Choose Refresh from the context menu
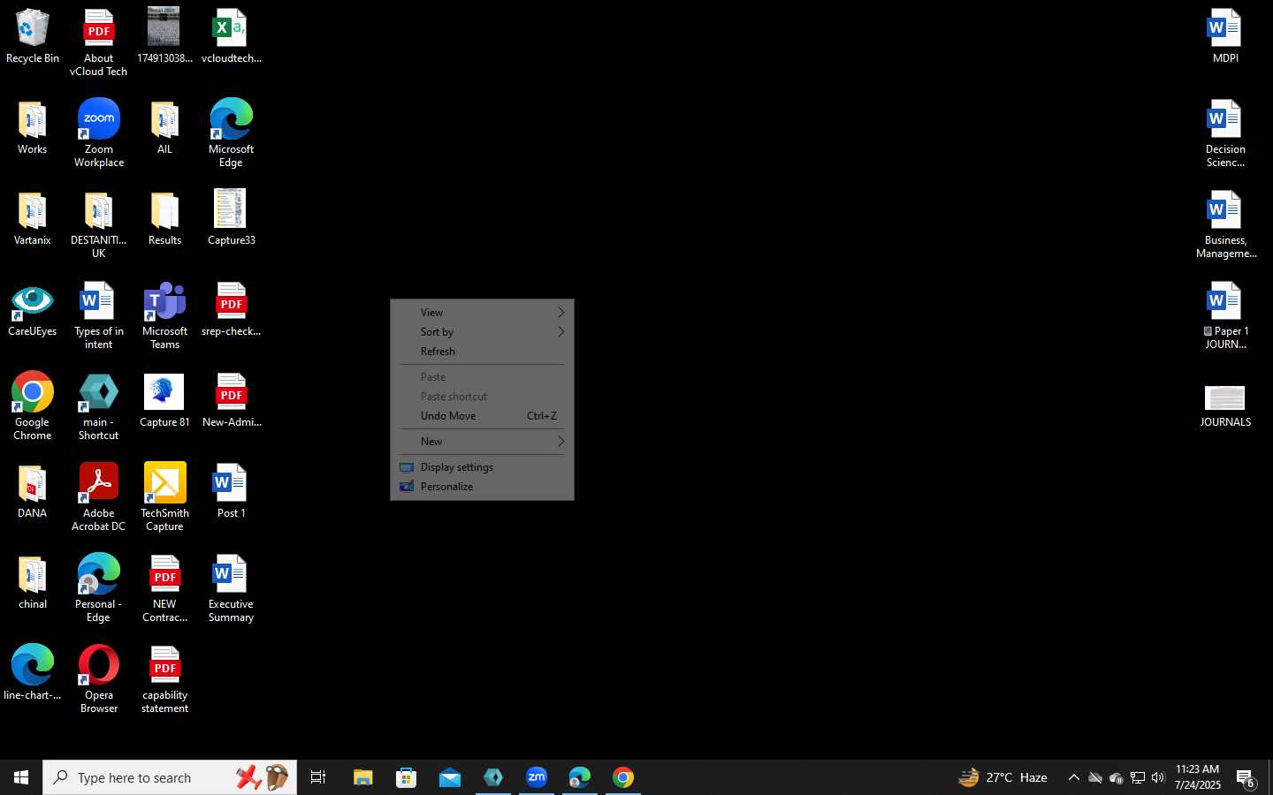Image resolution: width=1273 pixels, height=795 pixels. 483,352
